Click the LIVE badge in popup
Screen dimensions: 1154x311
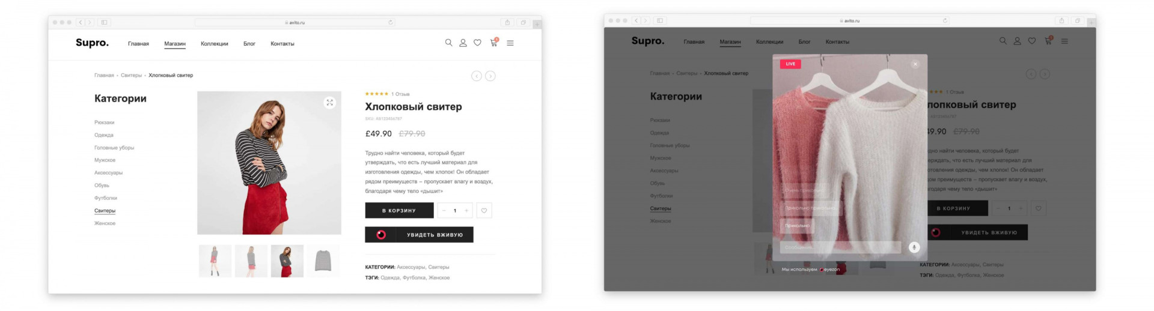pos(790,64)
